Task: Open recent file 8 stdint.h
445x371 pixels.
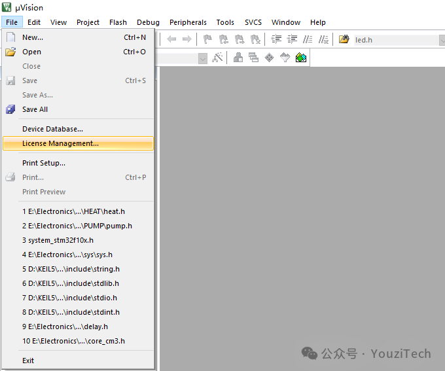Action: click(79, 312)
